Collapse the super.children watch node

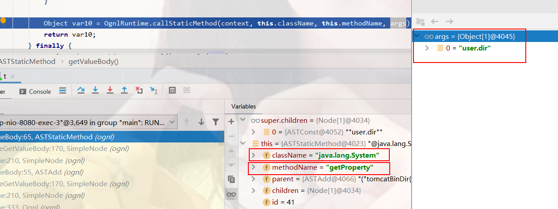243,120
